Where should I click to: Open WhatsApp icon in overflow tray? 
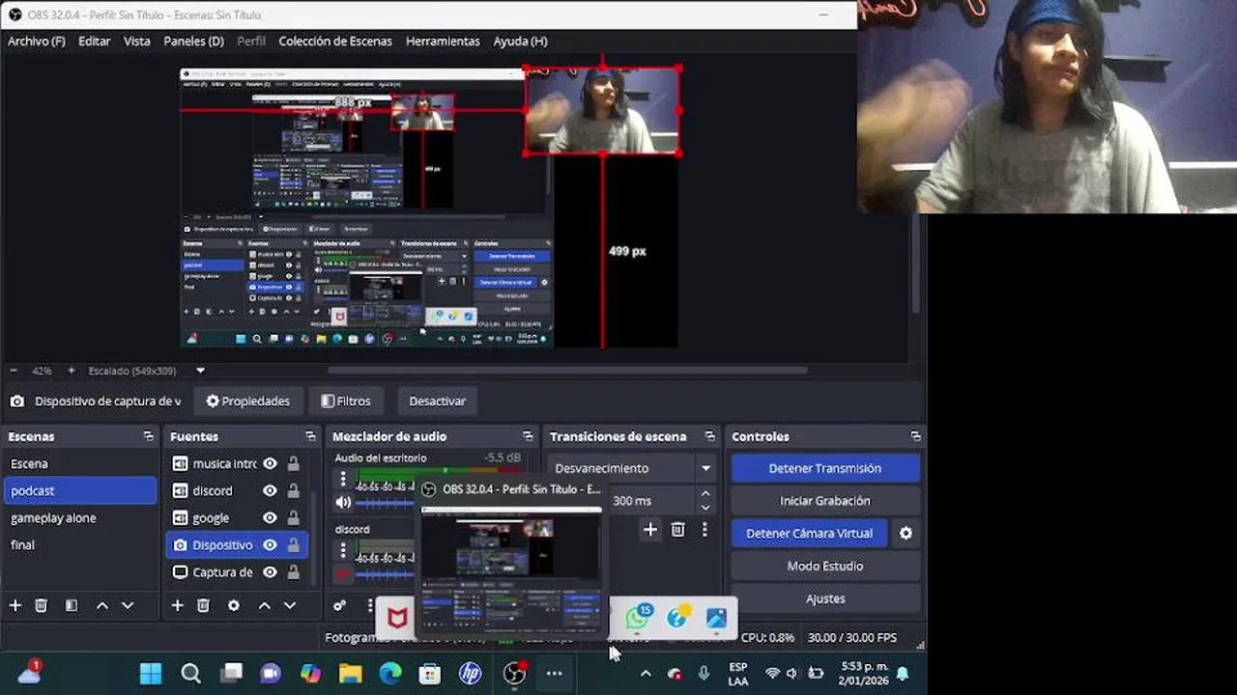click(x=639, y=616)
